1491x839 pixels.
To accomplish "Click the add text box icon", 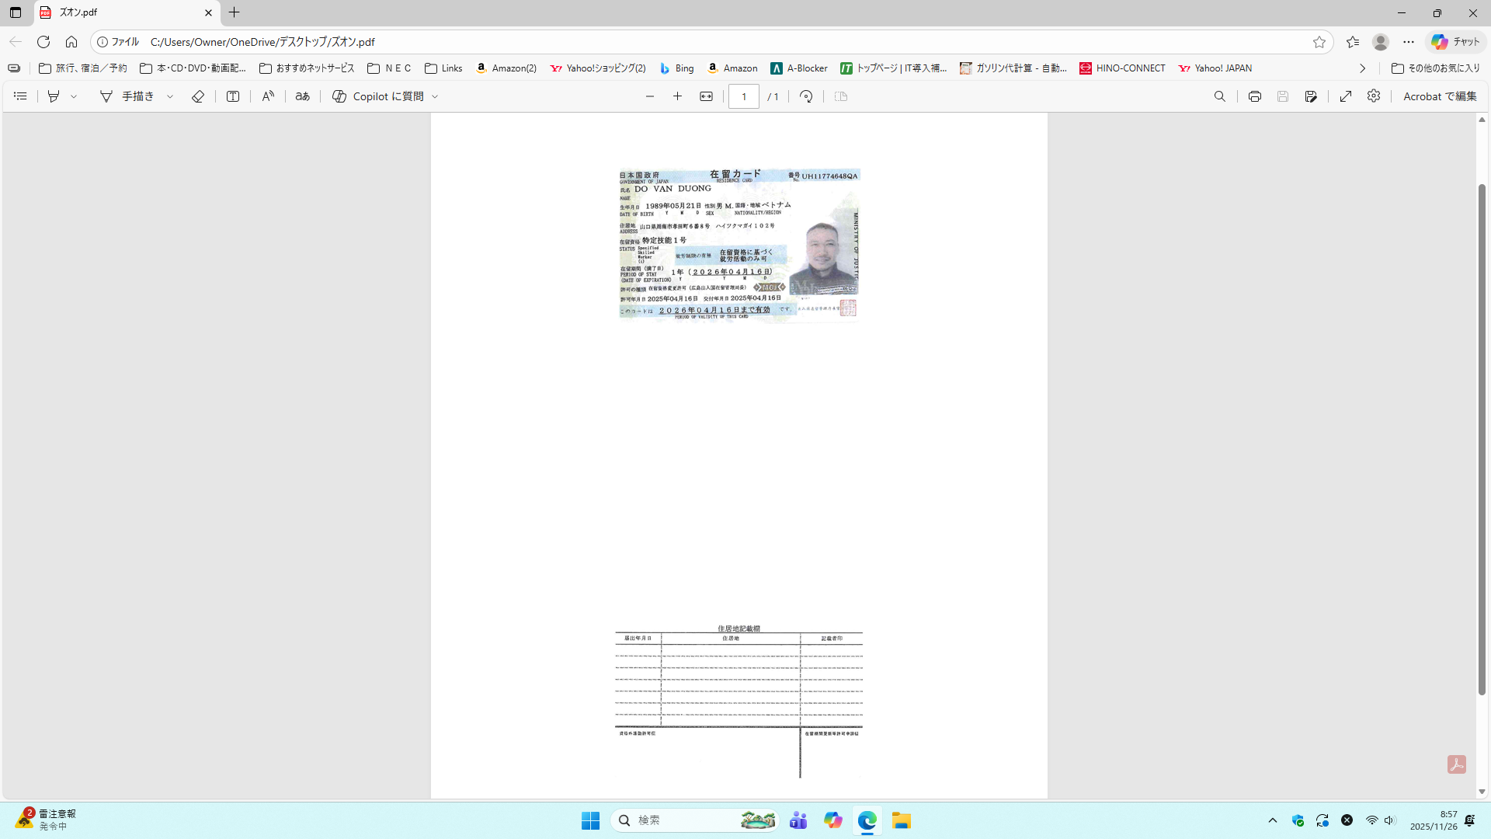I will pos(233,96).
